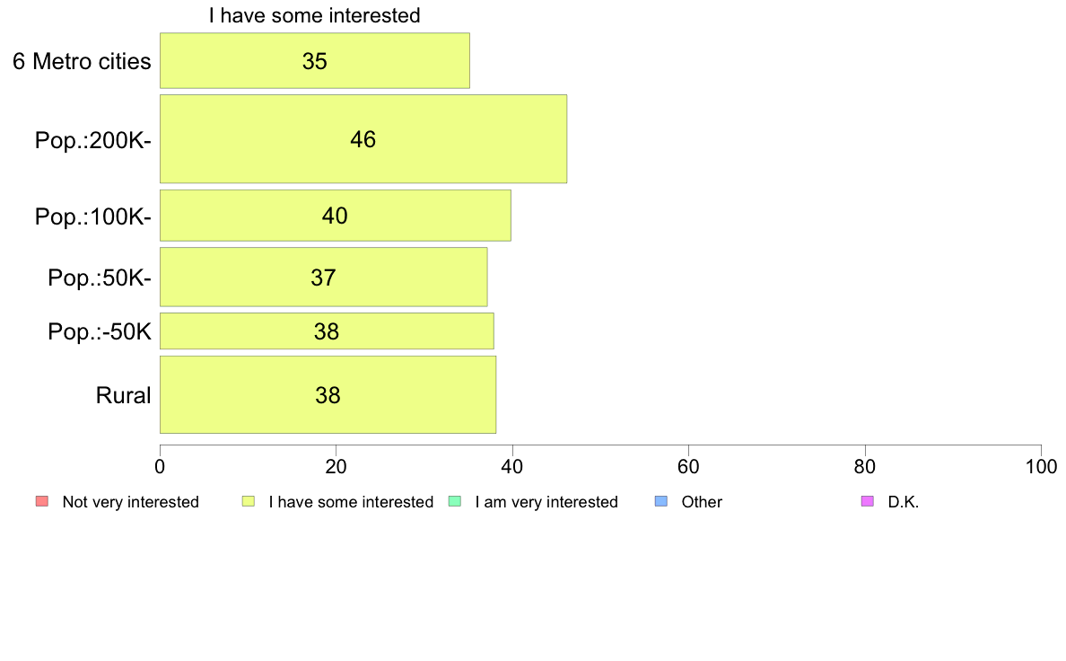This screenshot has height=661, width=1066.
Task: Click the blue 'Other' legend swatch
Action: click(660, 502)
